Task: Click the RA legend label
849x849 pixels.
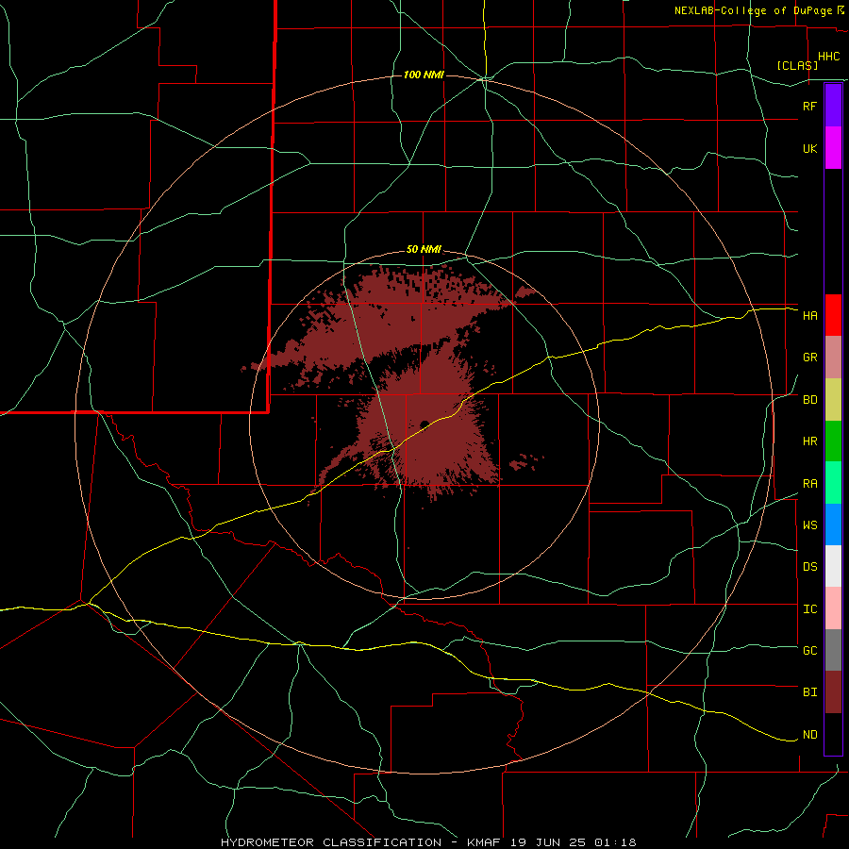Action: 809,484
